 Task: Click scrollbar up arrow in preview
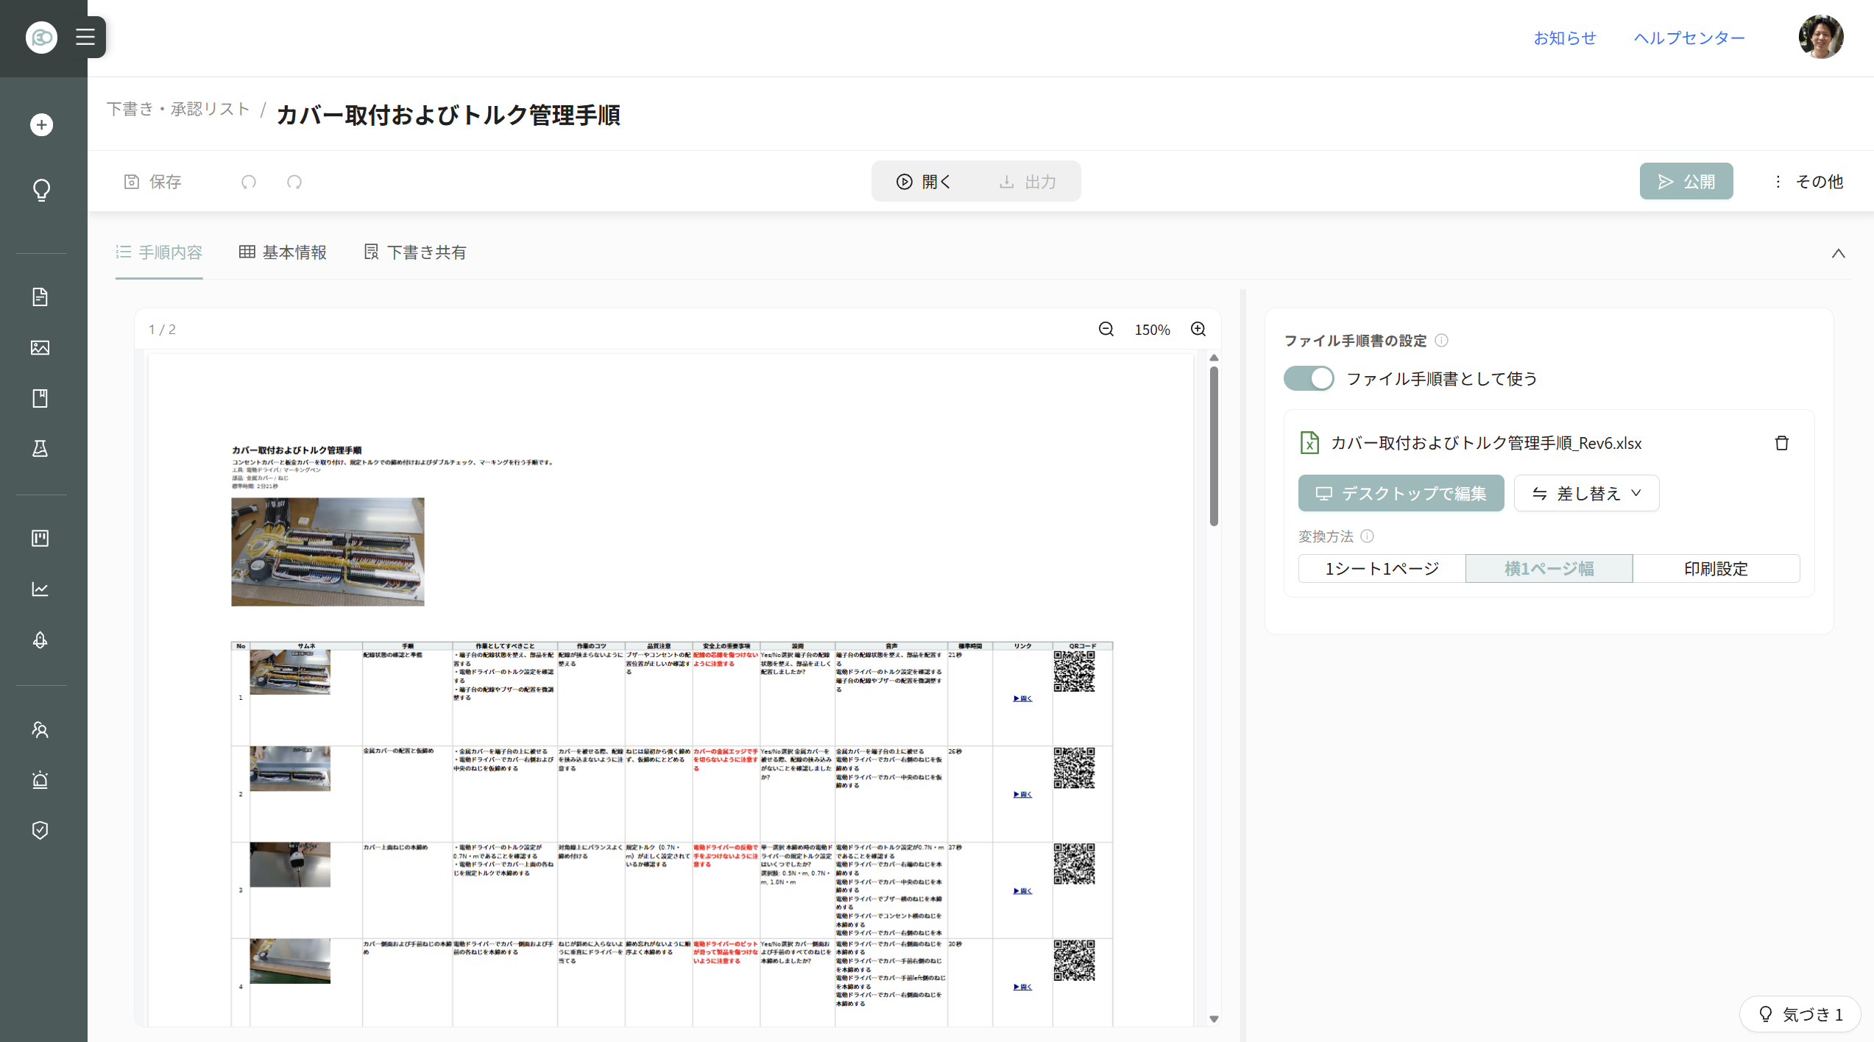1214,358
